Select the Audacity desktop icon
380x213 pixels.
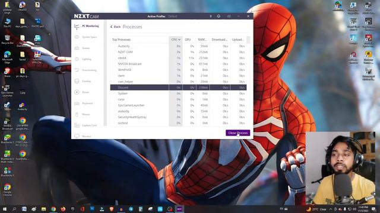(x=23, y=106)
